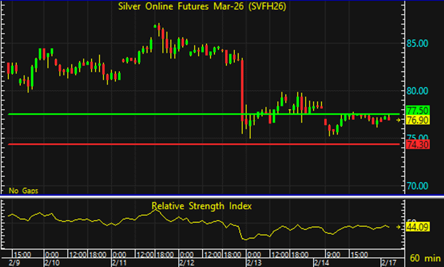
Task: Click the Relative Strength Index title
Action: pyautogui.click(x=201, y=206)
